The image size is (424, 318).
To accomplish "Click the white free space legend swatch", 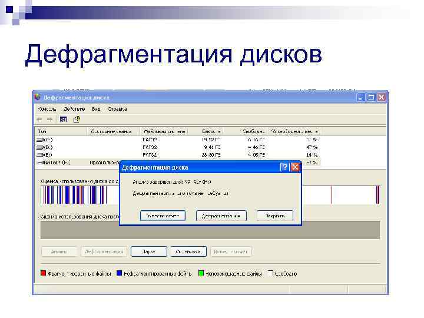I will click(x=270, y=273).
